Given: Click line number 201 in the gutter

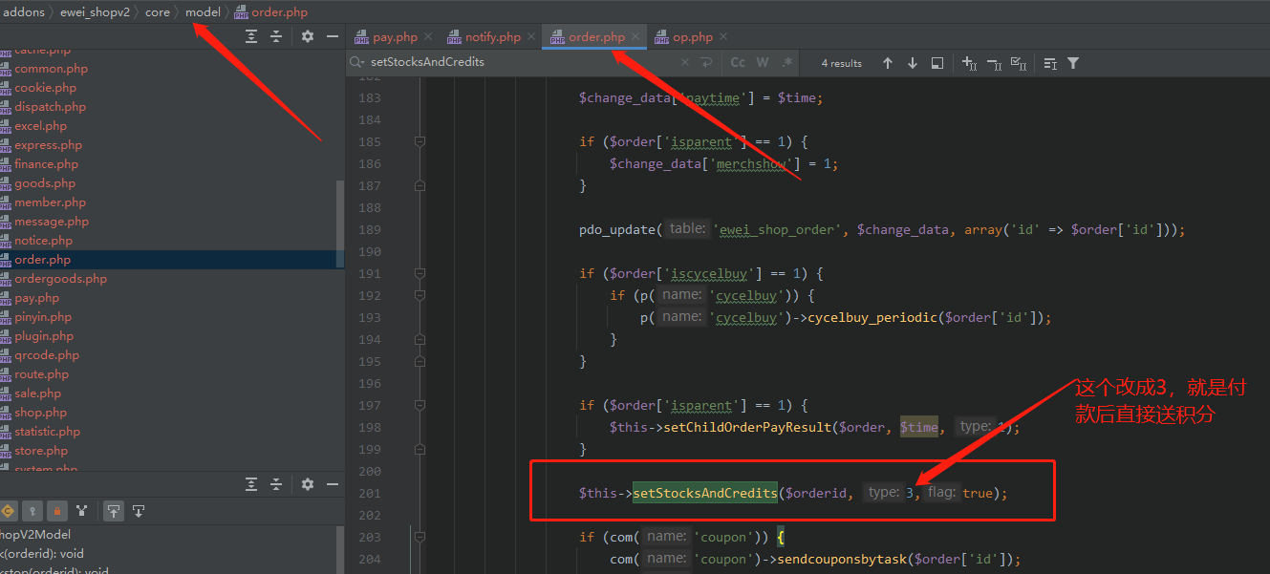Looking at the screenshot, I should [369, 493].
